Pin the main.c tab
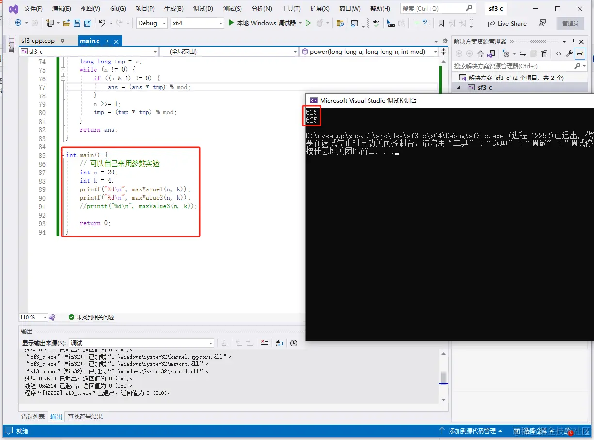 click(x=107, y=41)
